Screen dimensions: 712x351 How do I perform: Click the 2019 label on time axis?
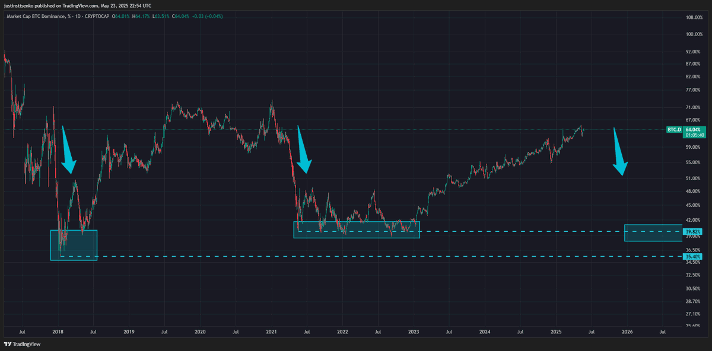(x=129, y=332)
